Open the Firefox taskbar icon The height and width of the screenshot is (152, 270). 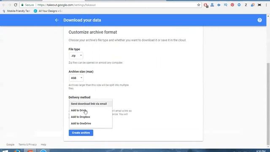tap(17, 151)
